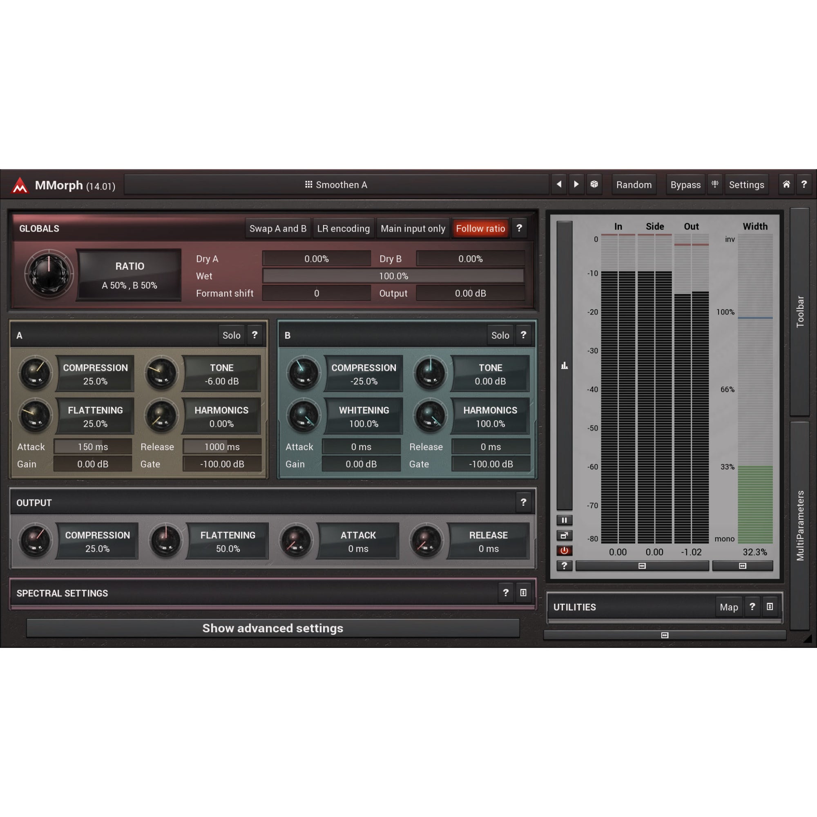This screenshot has width=817, height=817.
Task: Toggle LR encoding option
Action: (344, 228)
